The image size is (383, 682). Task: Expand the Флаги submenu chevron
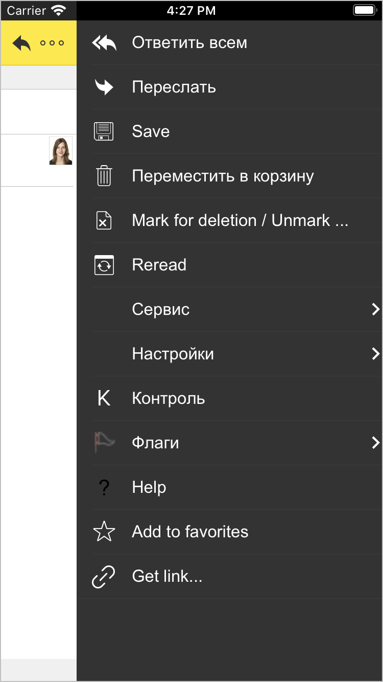click(x=375, y=443)
